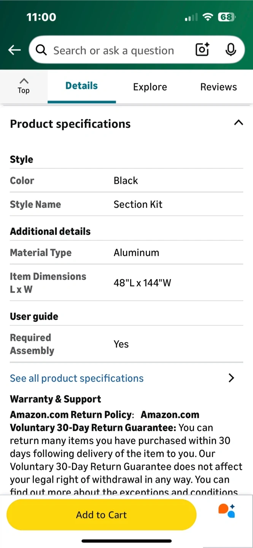Tap the microphone voice search icon
The width and height of the screenshot is (253, 548).
231,50
